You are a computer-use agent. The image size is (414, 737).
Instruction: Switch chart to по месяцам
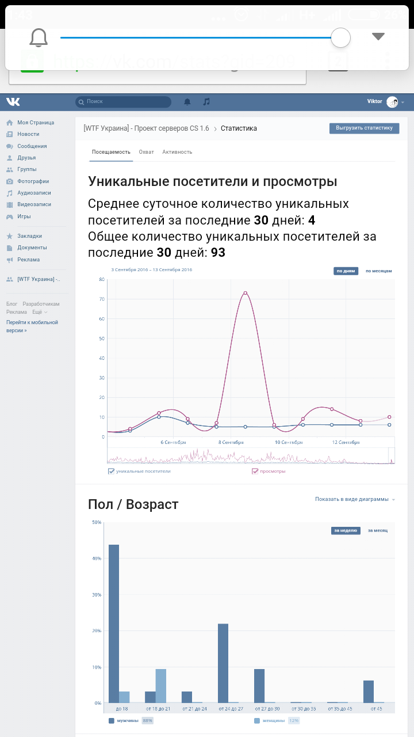pos(378,271)
